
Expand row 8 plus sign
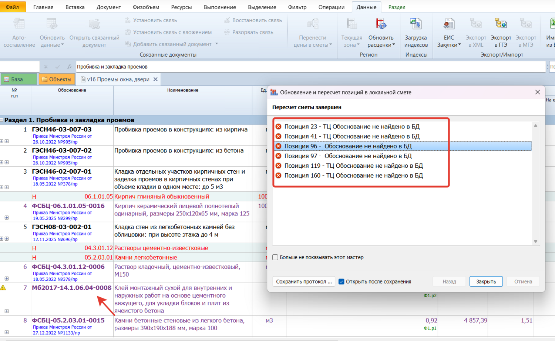(7, 332)
